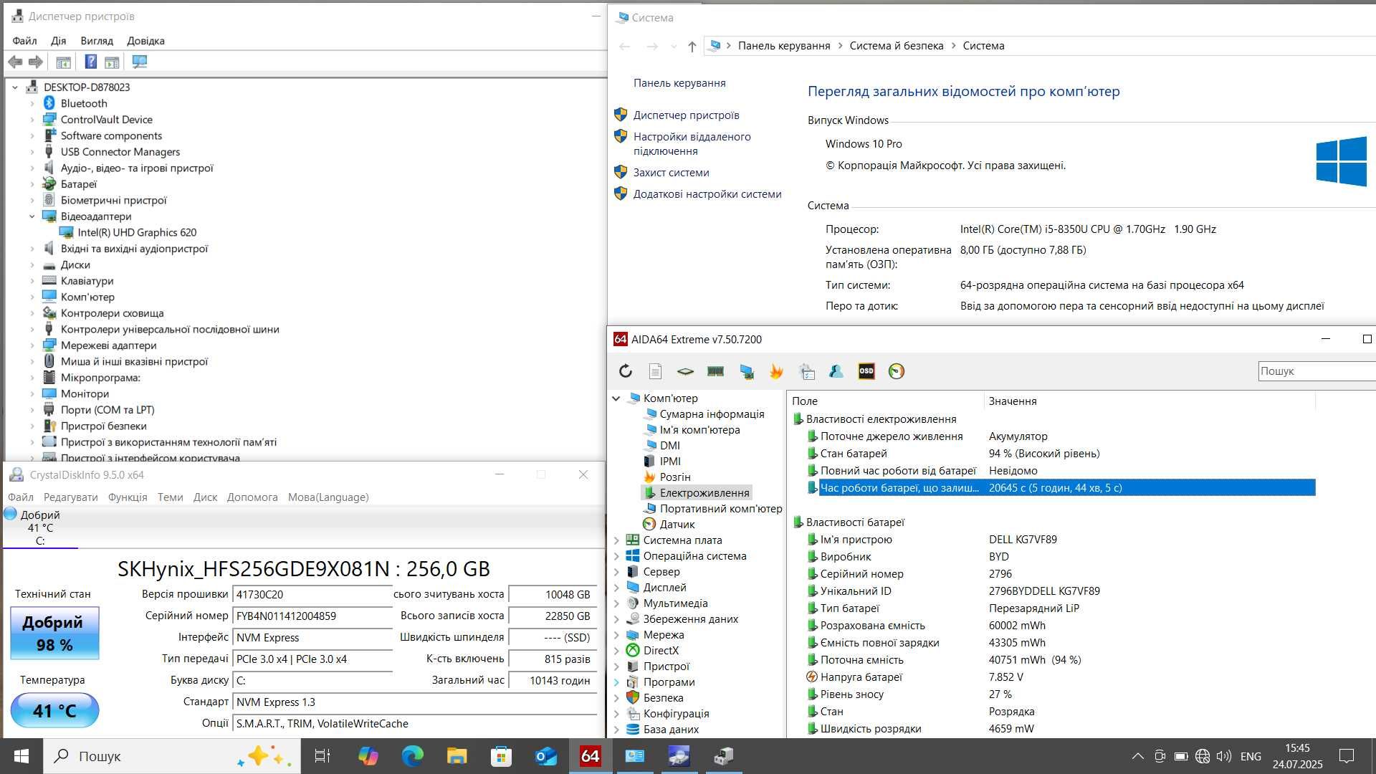Image resolution: width=1376 pixels, height=774 pixels.
Task: Expand the Дисплей node in AIDA64
Action: tap(616, 588)
